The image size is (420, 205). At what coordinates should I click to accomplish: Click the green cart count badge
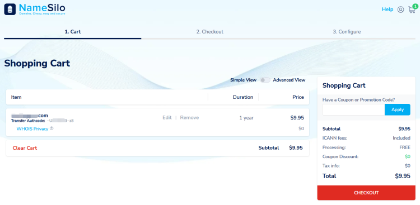415,6
